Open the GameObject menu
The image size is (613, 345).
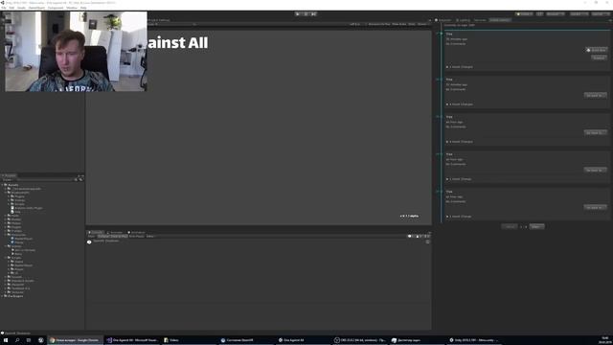point(36,8)
